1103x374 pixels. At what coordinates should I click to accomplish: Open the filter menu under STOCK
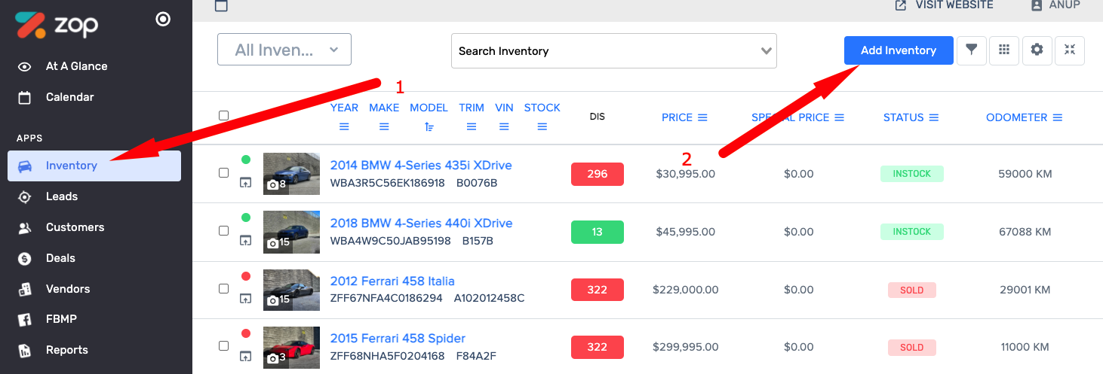click(x=542, y=127)
